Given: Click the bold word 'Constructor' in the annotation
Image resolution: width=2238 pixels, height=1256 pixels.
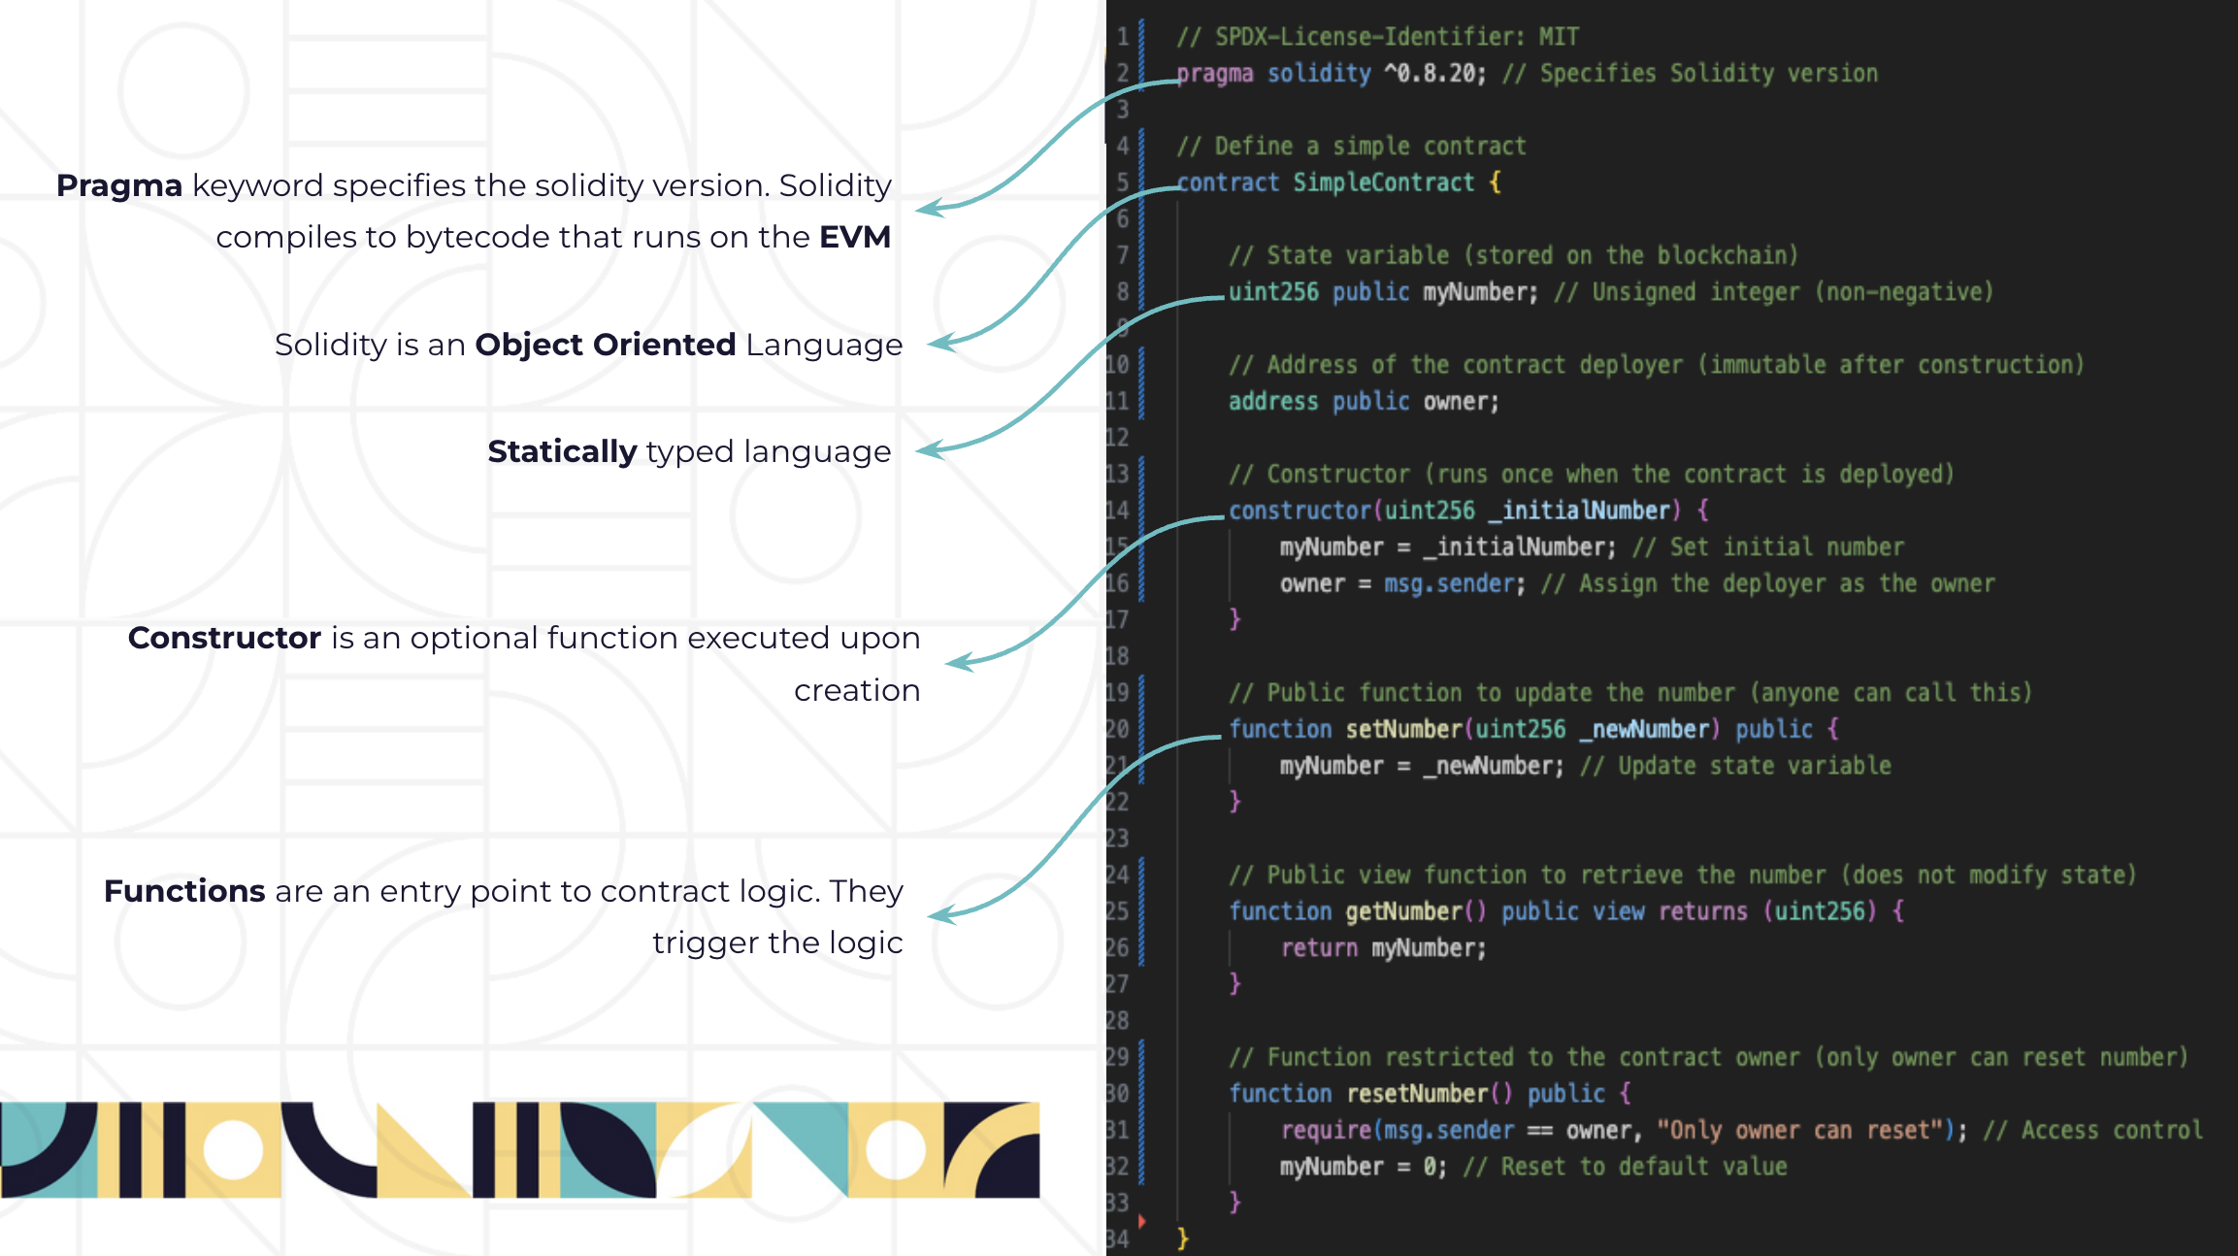Looking at the screenshot, I should pyautogui.click(x=224, y=638).
